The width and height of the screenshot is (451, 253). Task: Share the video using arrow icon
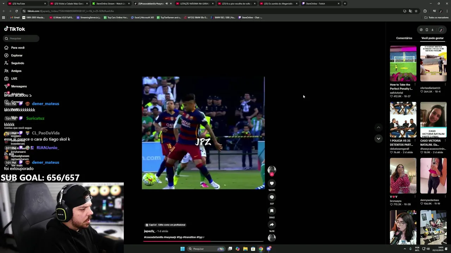[x=272, y=225]
